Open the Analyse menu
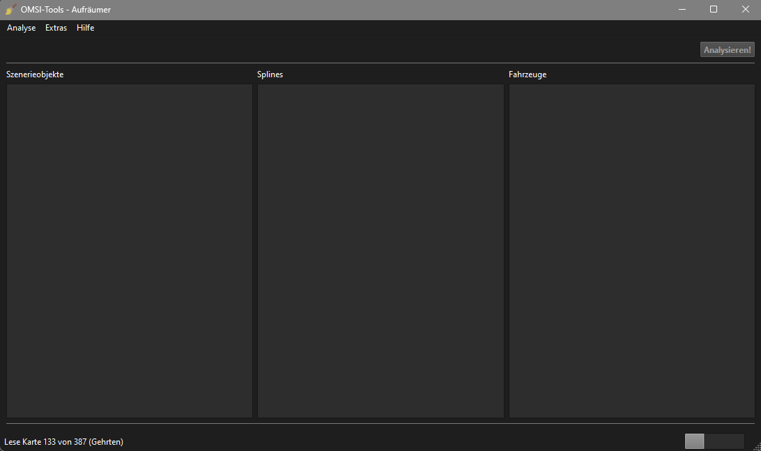This screenshot has height=451, width=761. click(x=21, y=28)
